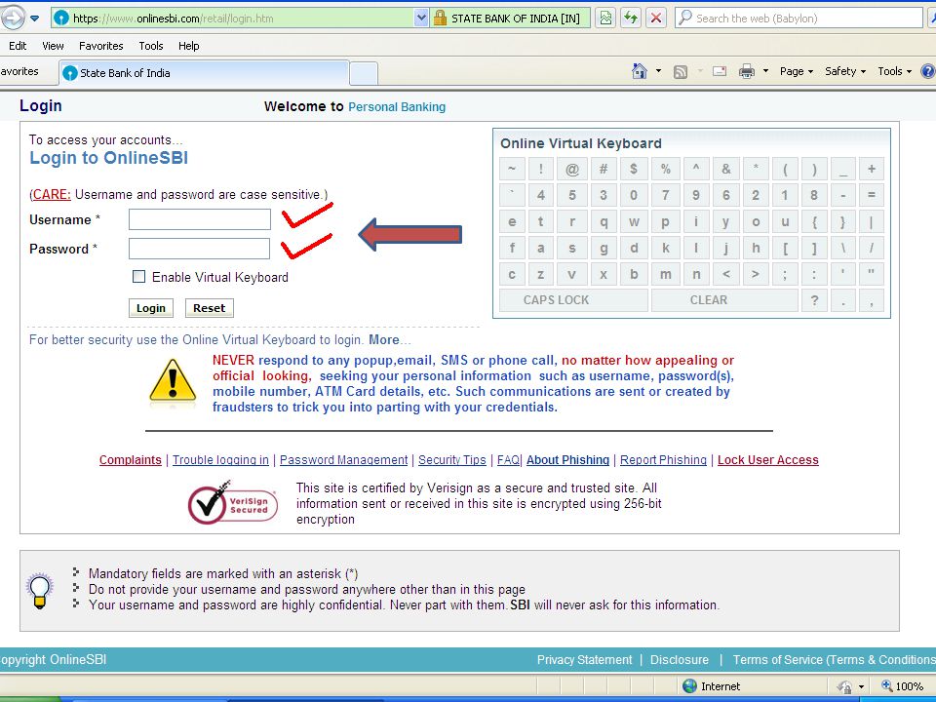Click the Internet zone globe icon

click(x=689, y=685)
